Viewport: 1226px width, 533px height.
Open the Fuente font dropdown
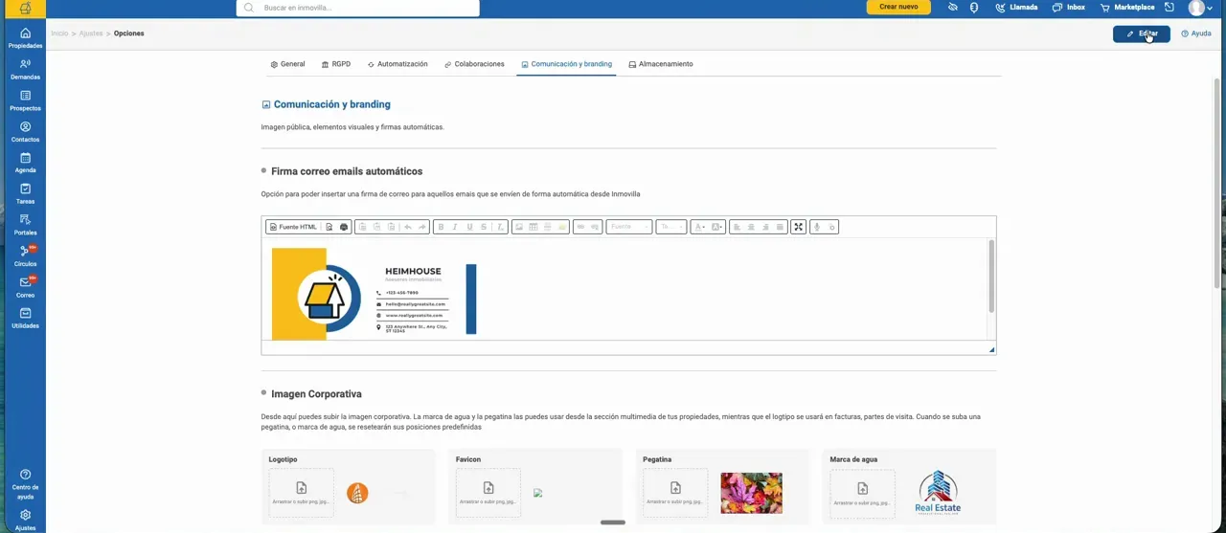[x=628, y=227]
